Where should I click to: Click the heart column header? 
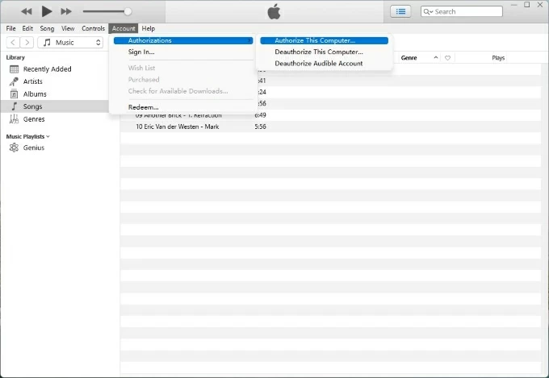pos(447,58)
